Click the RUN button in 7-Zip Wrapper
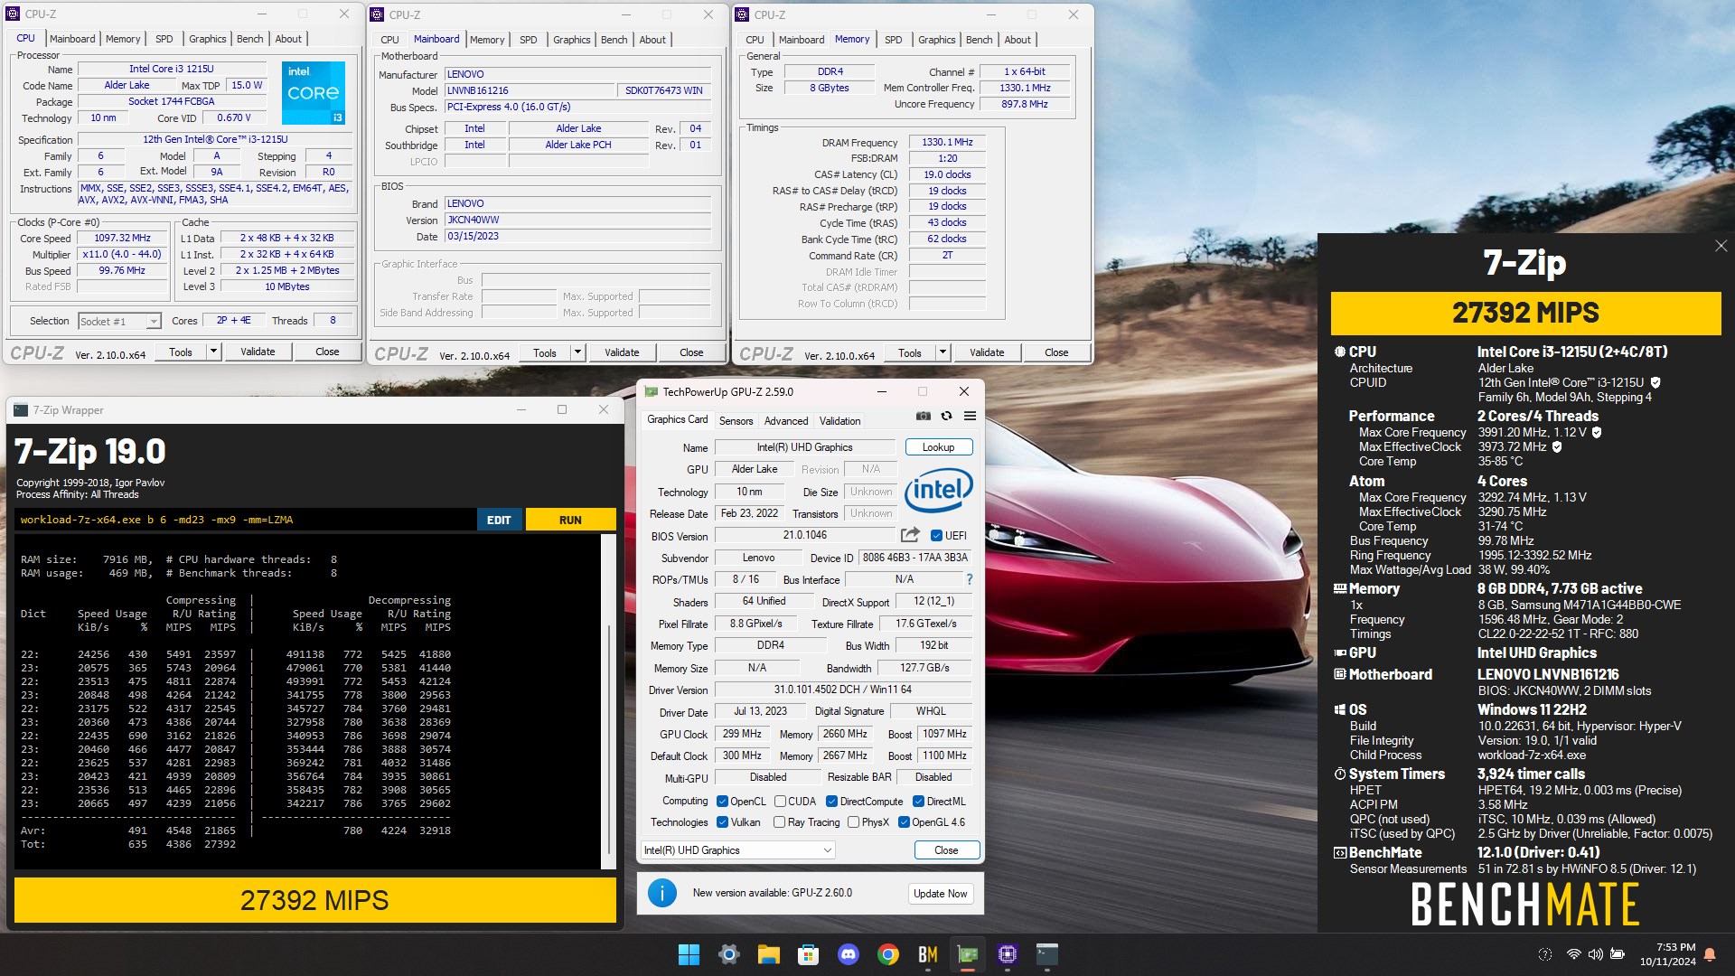 tap(570, 520)
